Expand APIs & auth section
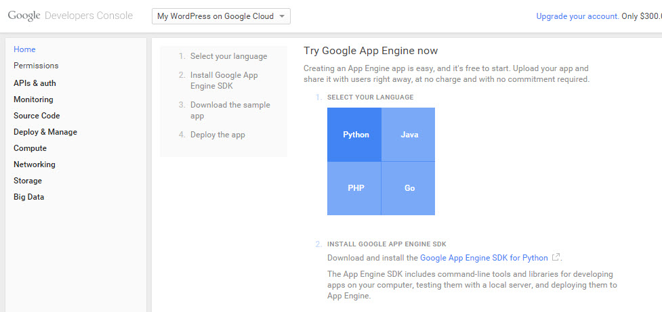The width and height of the screenshot is (662, 312). pyautogui.click(x=35, y=83)
